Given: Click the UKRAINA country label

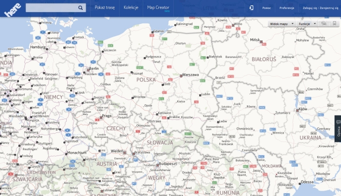Looking at the screenshot, I should coord(310,138).
